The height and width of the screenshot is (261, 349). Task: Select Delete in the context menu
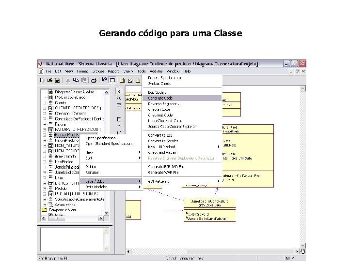111,167
